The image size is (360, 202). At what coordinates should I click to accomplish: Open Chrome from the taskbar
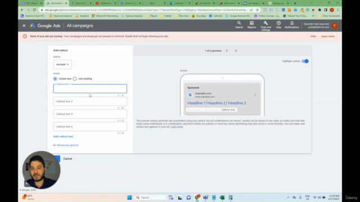click(x=197, y=198)
